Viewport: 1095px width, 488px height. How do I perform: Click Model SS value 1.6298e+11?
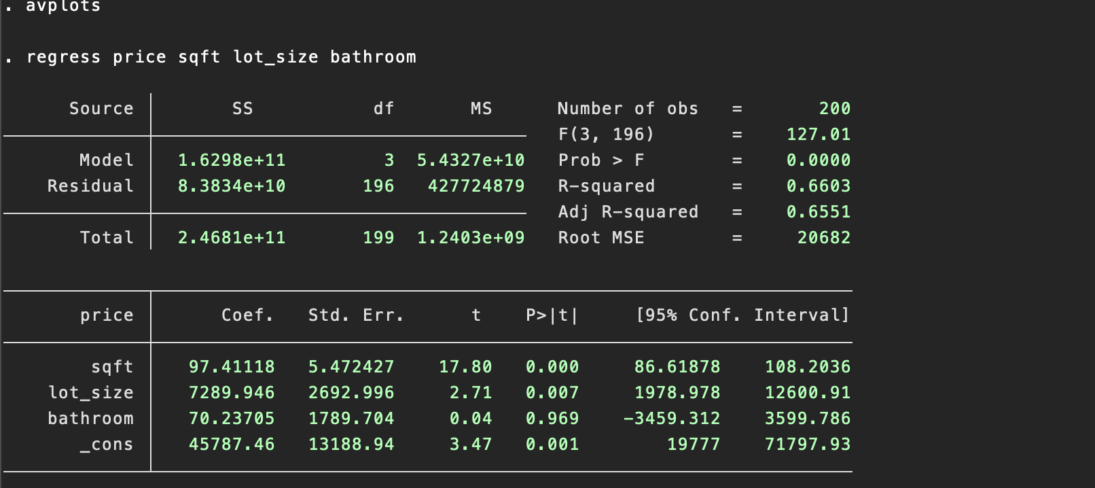pos(232,160)
